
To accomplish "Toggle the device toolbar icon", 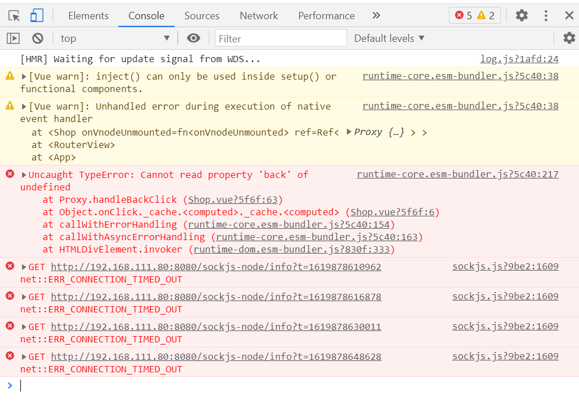I will [37, 16].
